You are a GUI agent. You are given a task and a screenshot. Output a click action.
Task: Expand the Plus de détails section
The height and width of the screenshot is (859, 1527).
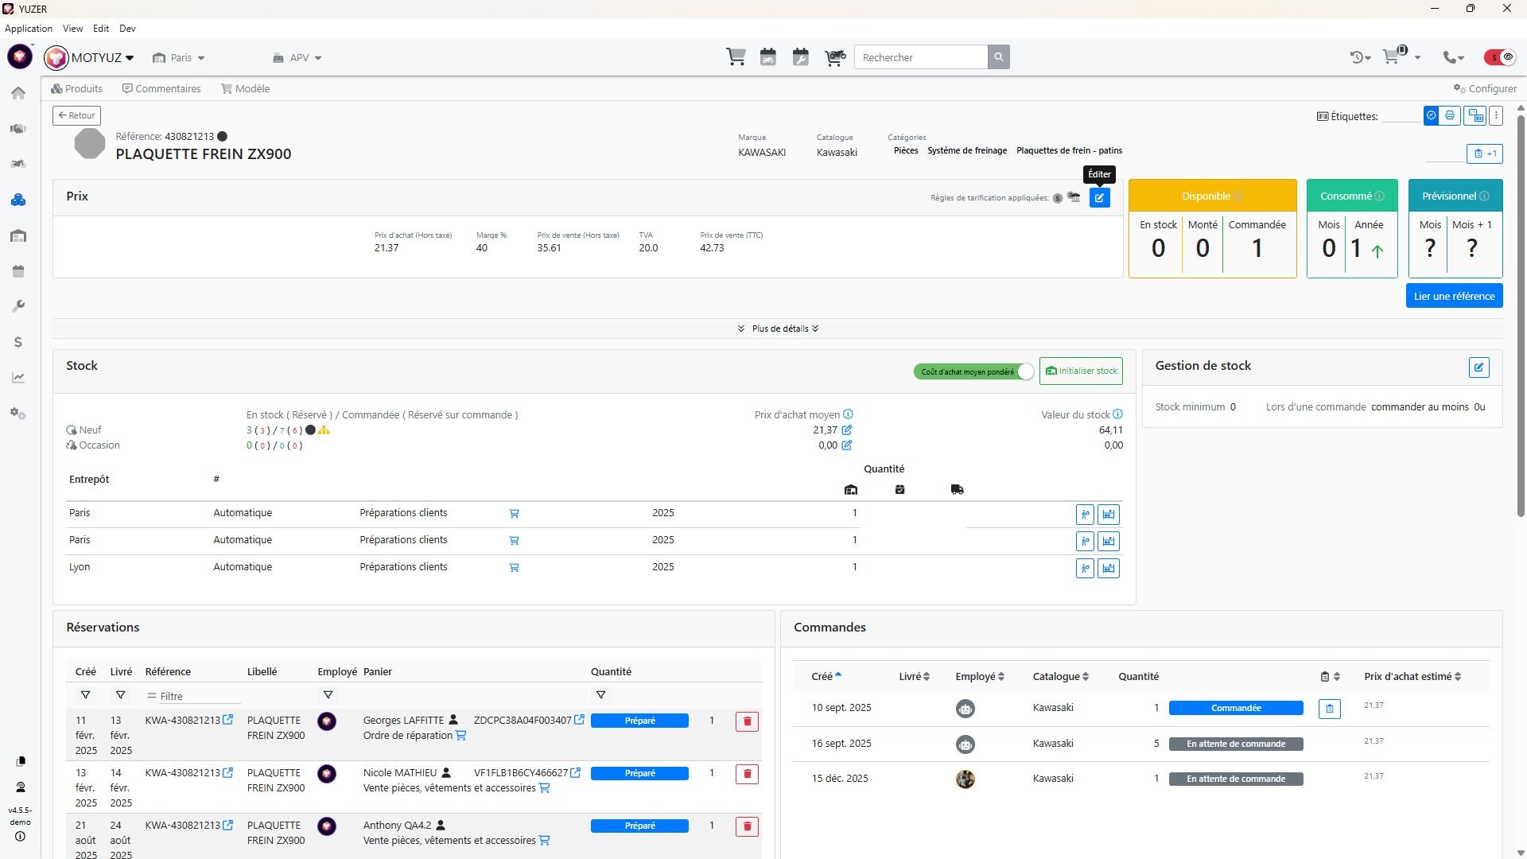pos(778,328)
